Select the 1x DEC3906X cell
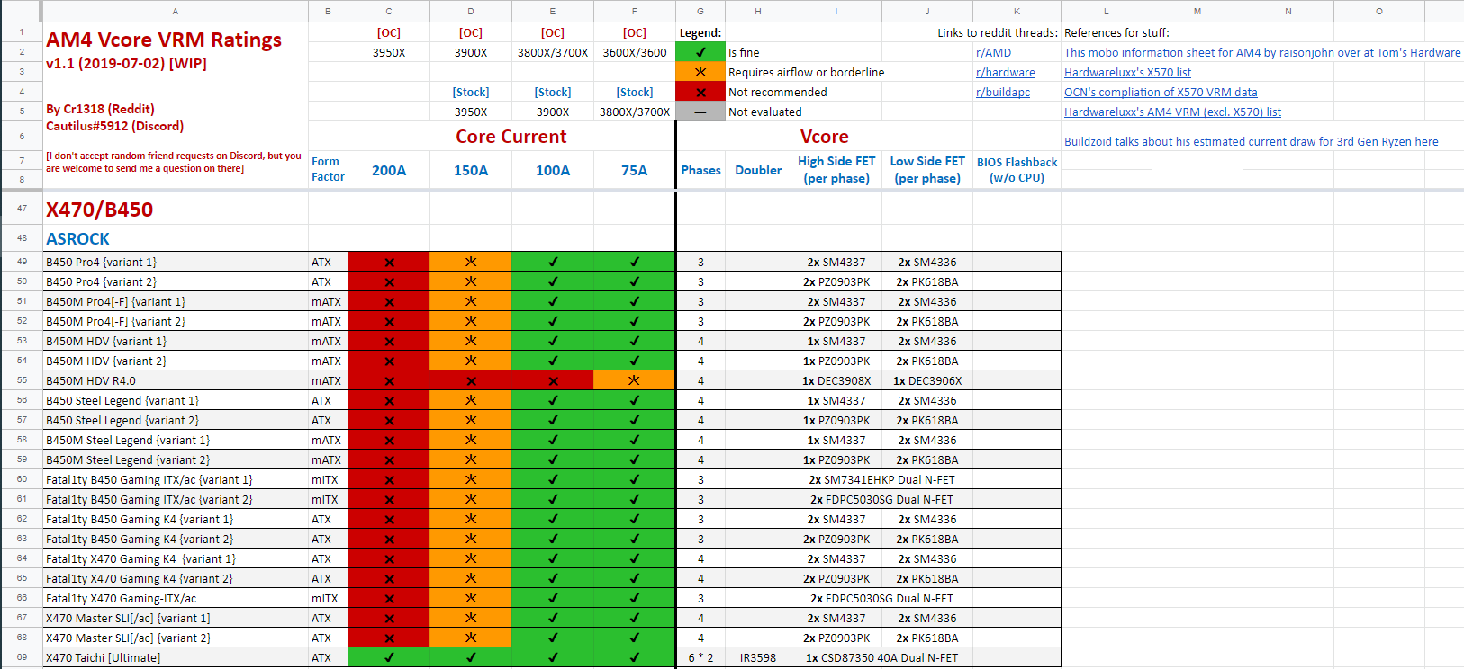Screen dimensions: 1464x669 (927, 380)
